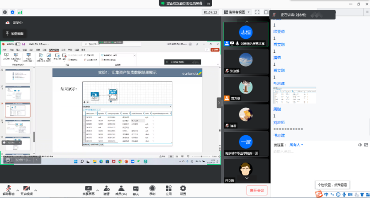Screen dimensions: 370x198
Task: Toggle the 录制 record button
Action: [152, 190]
